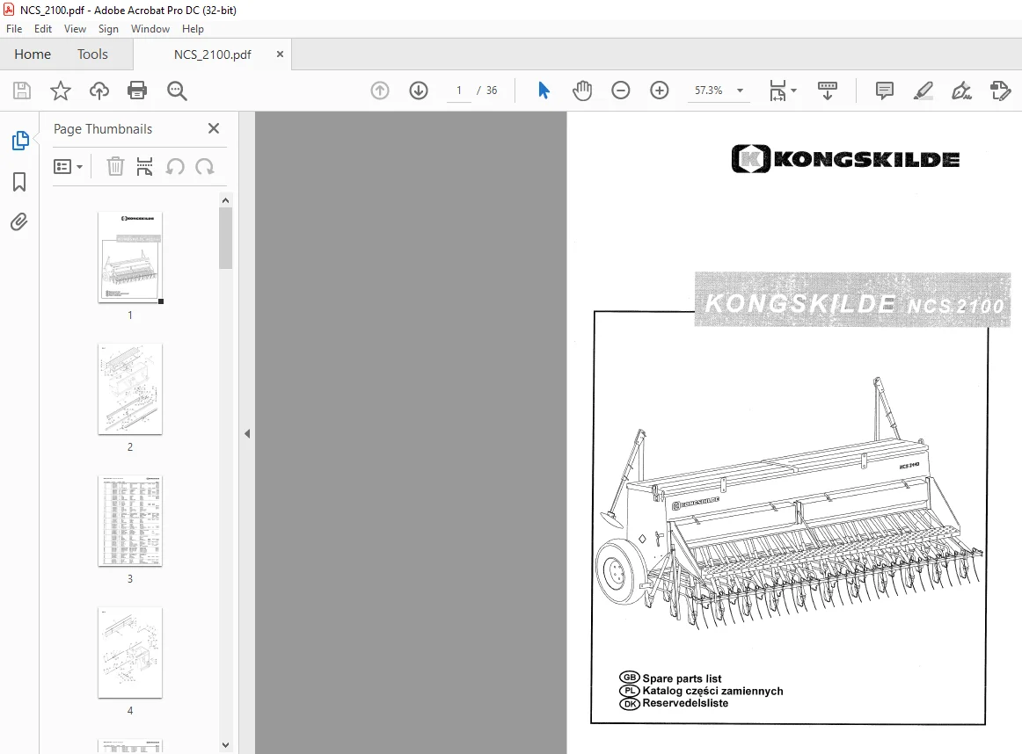Image resolution: width=1022 pixels, height=754 pixels.
Task: Open the Add comment tool
Action: click(x=885, y=91)
